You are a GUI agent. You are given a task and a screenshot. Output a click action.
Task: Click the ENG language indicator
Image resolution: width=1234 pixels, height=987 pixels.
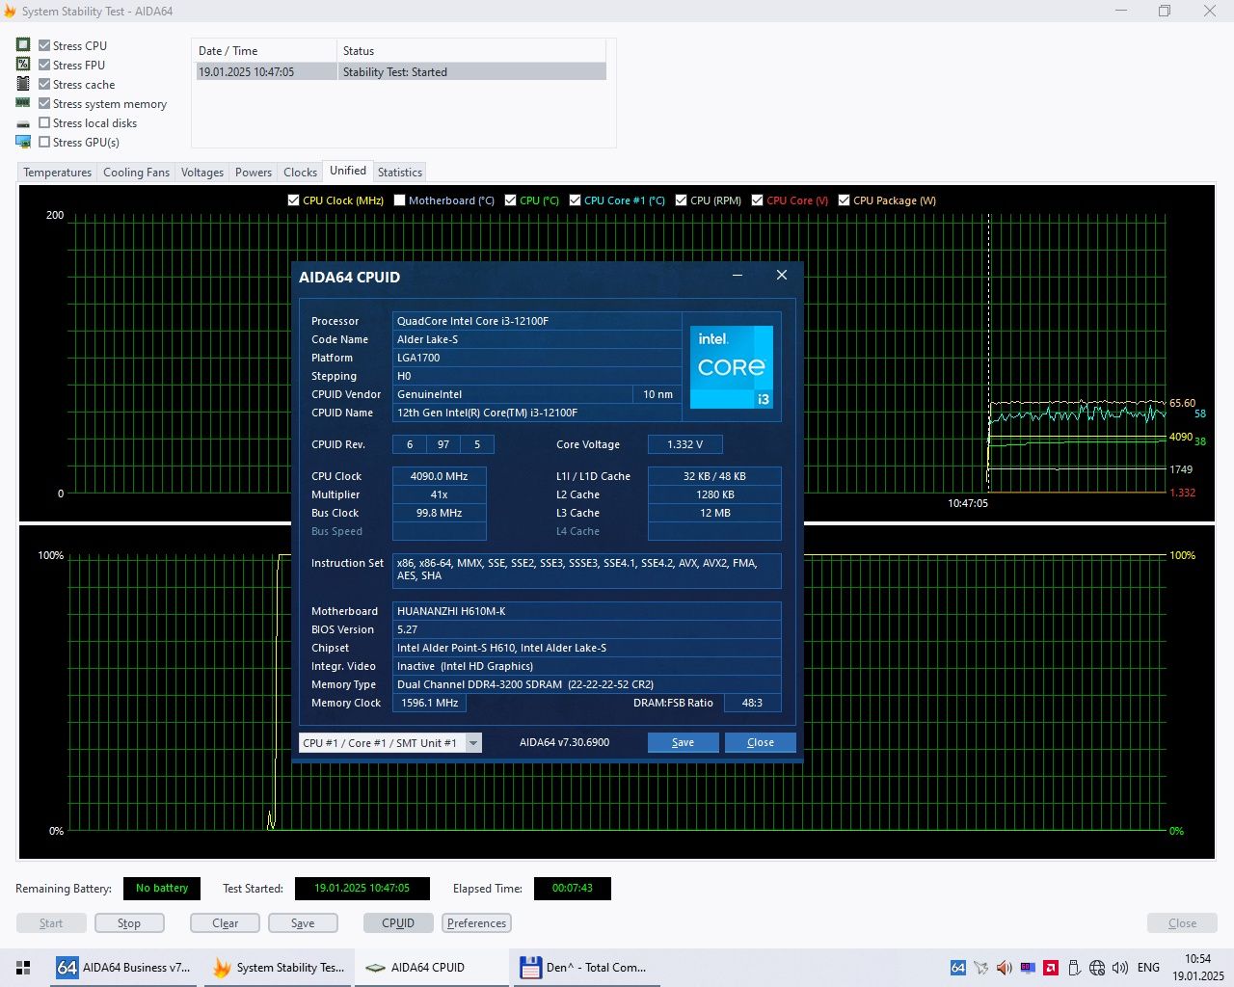tap(1149, 968)
